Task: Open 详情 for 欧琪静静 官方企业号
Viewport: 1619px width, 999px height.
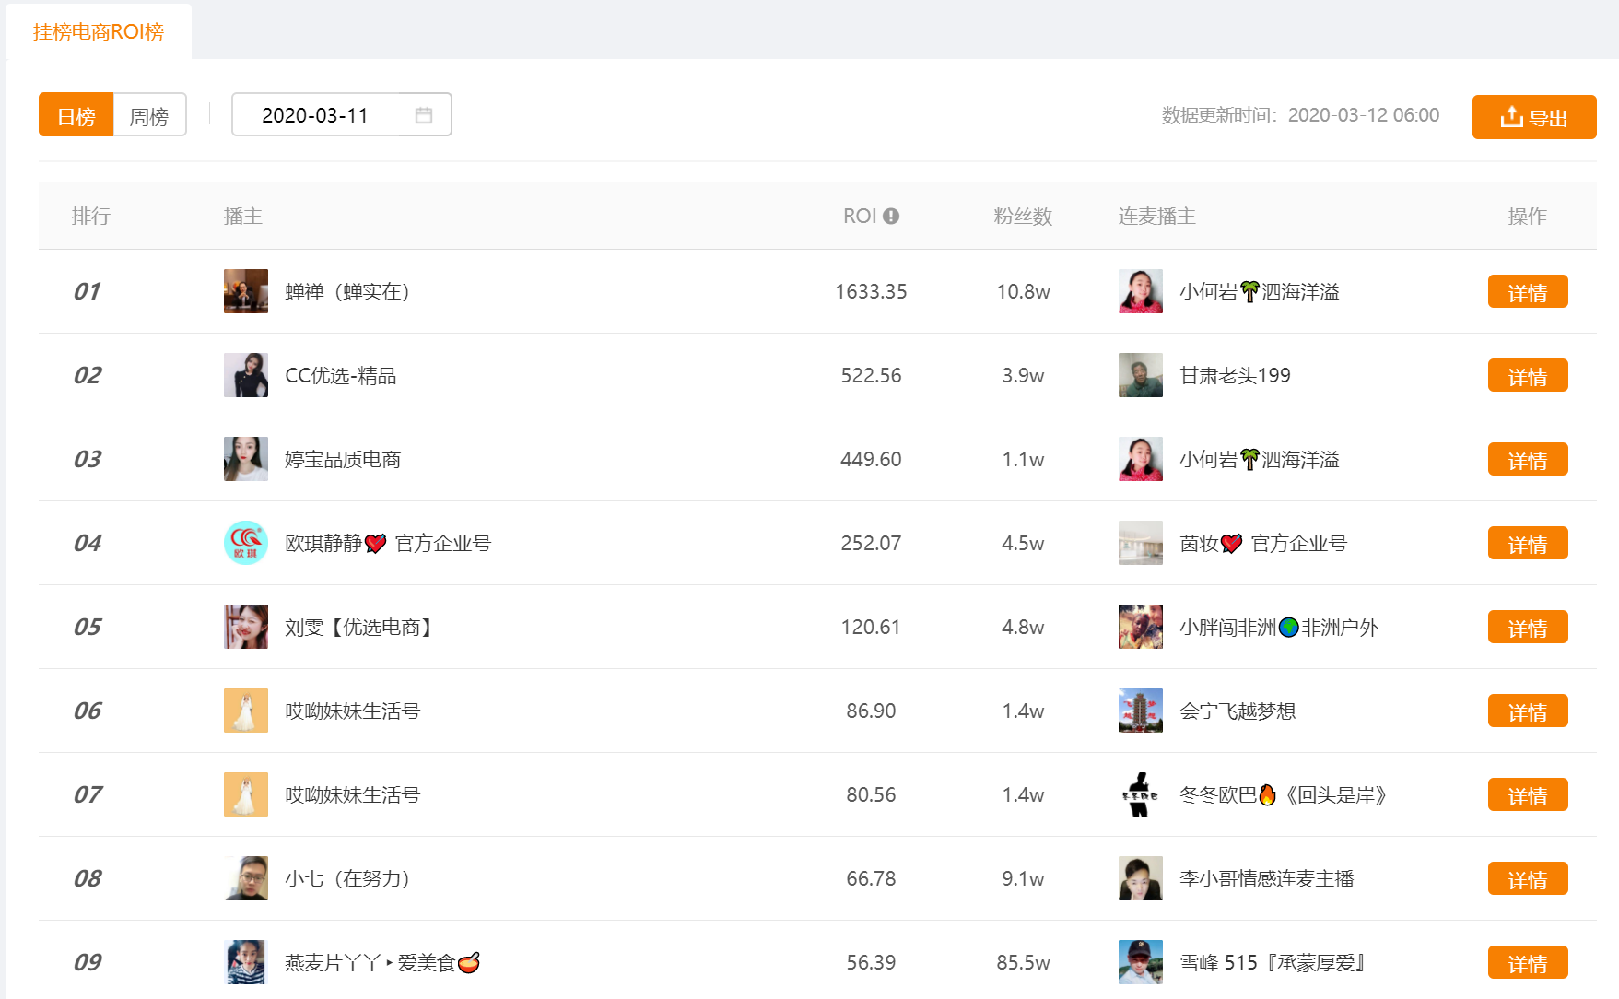Action: click(1528, 544)
